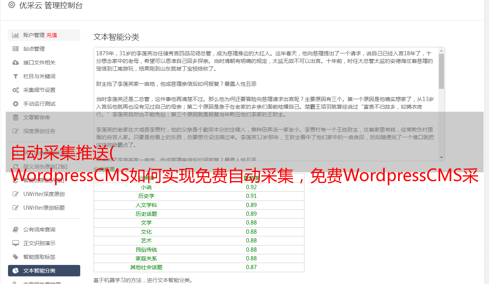This screenshot has width=489, height=284.
Task: Click the database icon for 文章暂存库
Action: point(16,117)
